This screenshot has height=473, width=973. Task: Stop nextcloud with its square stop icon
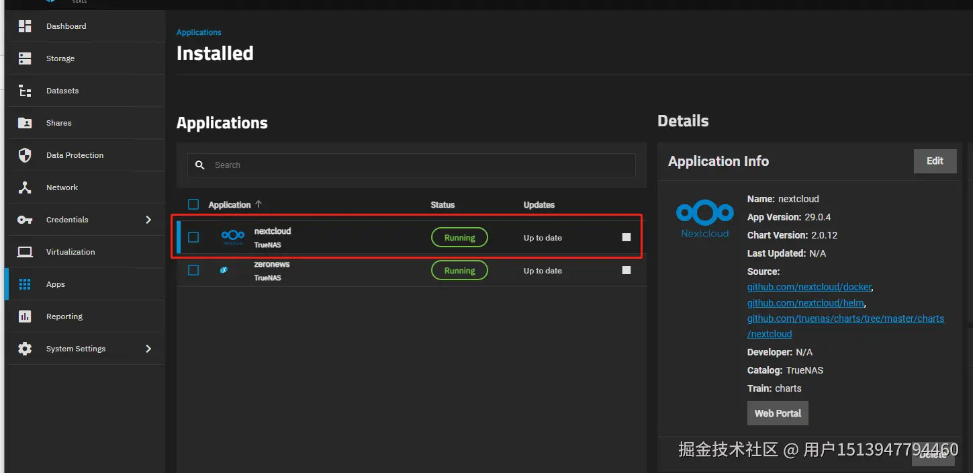tap(627, 237)
